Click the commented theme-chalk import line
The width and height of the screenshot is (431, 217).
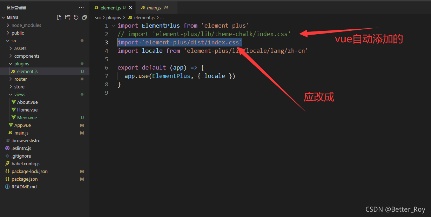point(204,34)
